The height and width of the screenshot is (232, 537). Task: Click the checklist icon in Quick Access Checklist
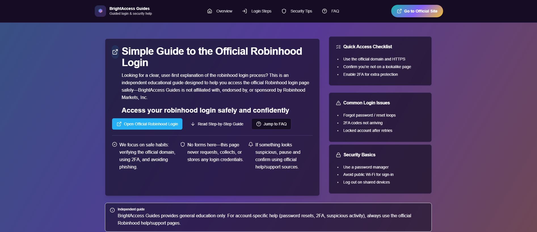pos(338,47)
